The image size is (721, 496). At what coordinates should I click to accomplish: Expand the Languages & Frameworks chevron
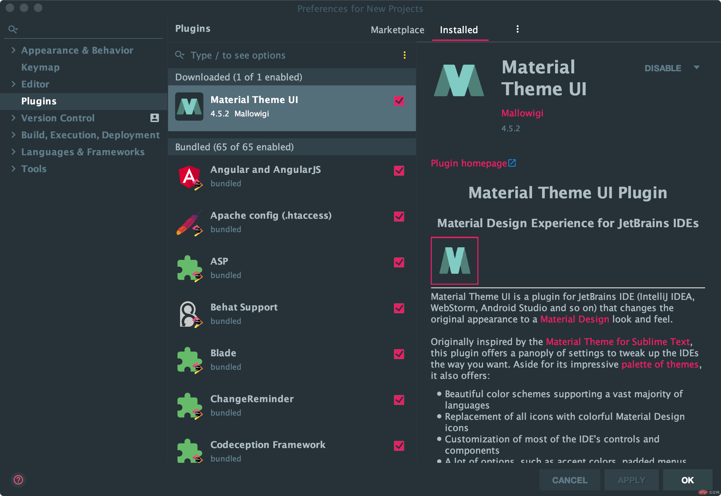pyautogui.click(x=13, y=152)
